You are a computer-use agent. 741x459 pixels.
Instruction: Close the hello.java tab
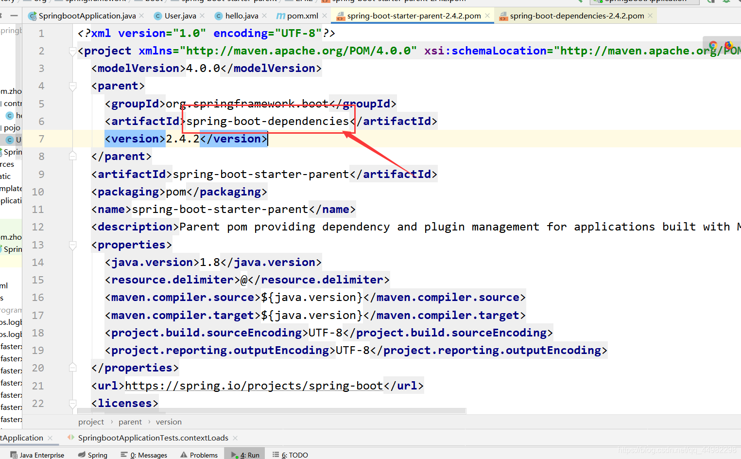(x=264, y=16)
